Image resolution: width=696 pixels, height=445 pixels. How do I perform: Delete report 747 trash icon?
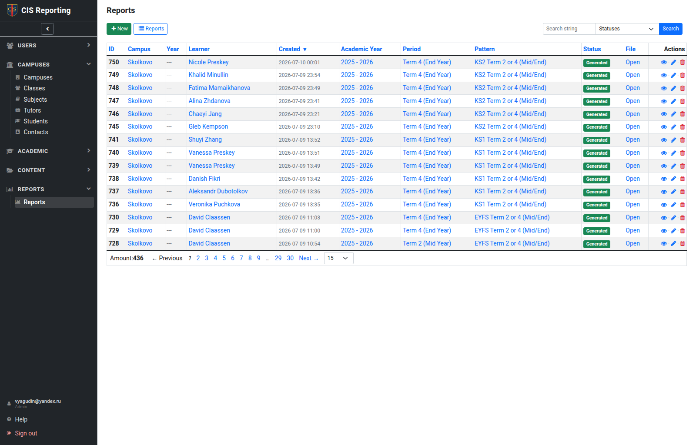683,101
